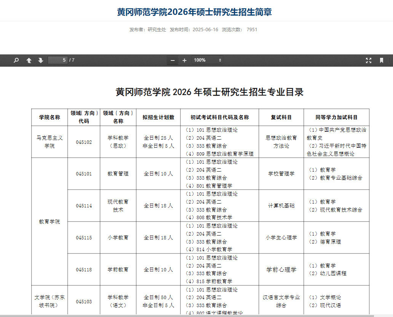Click table header 学院名称
Viewport: 393px width, 317px height.
tap(50, 117)
